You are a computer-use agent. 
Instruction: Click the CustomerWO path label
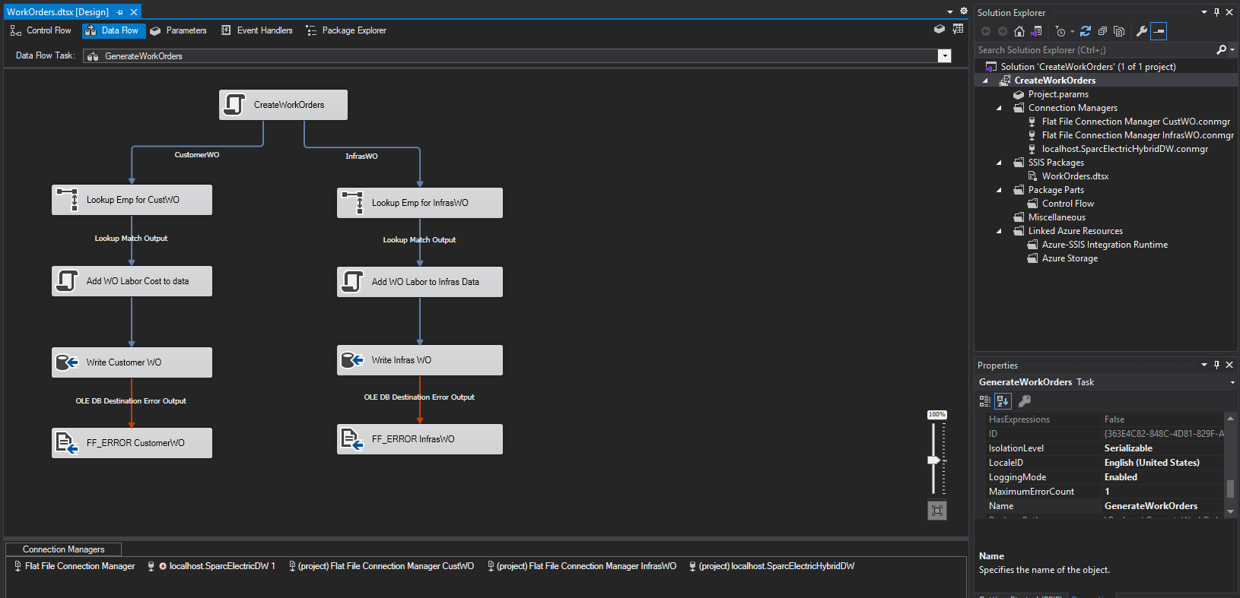click(197, 155)
